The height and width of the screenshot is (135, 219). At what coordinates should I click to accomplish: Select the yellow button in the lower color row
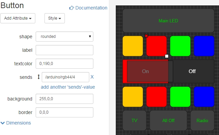133,97
